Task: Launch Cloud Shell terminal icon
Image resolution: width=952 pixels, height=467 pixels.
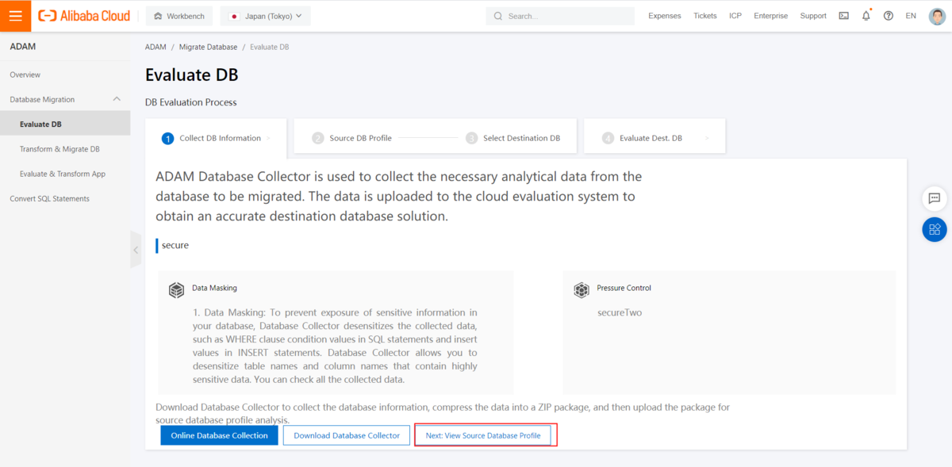Action: coord(843,16)
